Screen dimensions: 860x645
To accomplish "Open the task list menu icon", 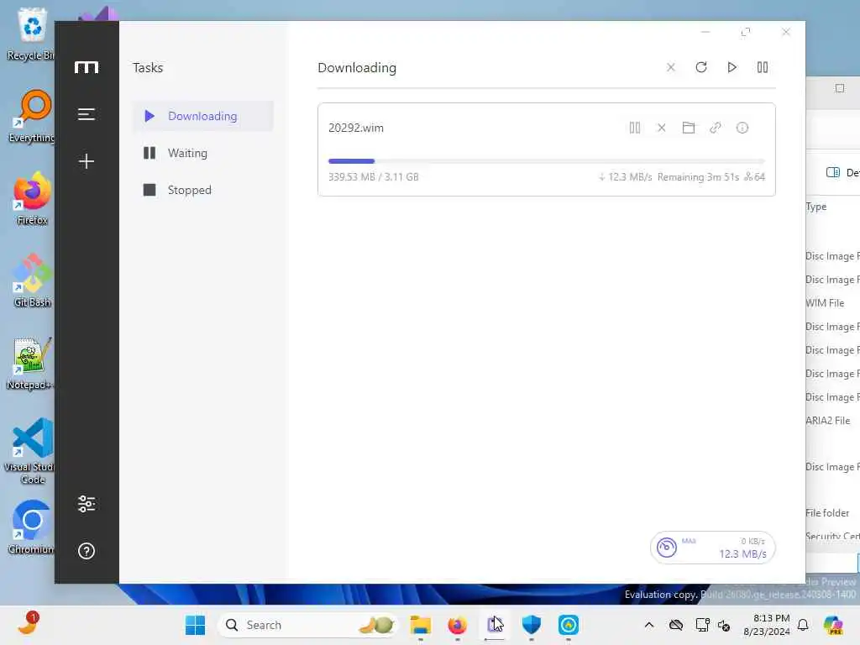I will (x=87, y=114).
